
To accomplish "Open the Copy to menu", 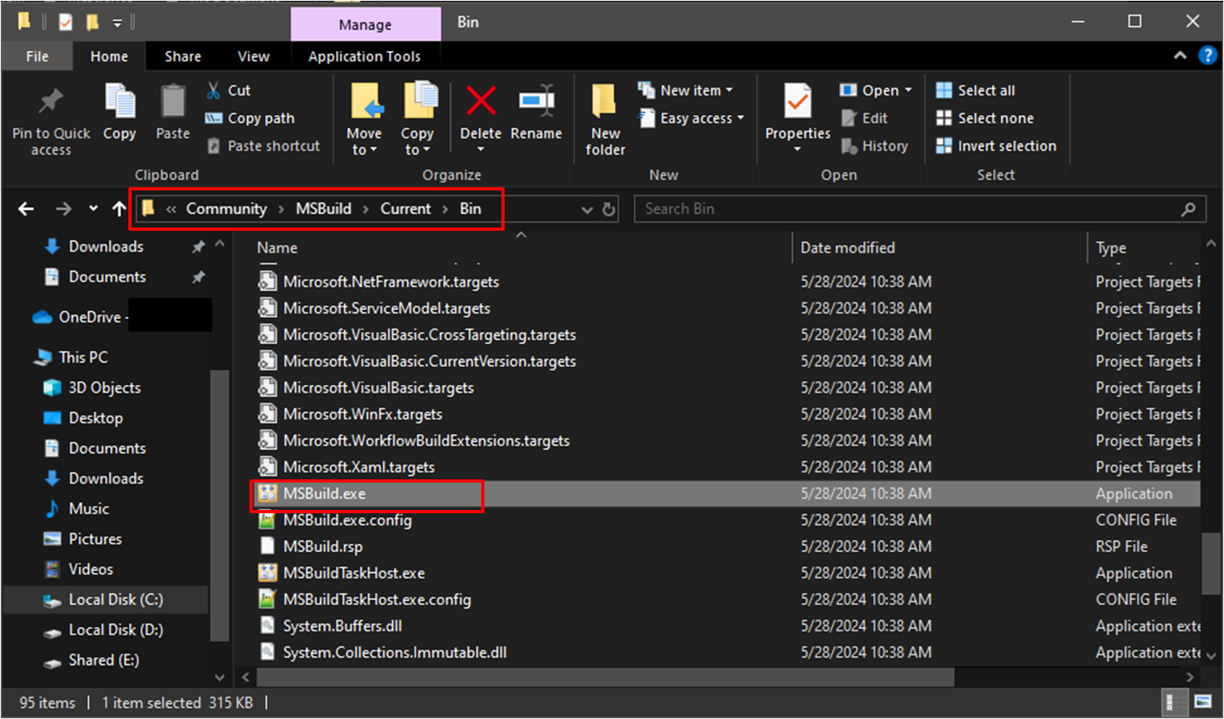I will tap(417, 118).
